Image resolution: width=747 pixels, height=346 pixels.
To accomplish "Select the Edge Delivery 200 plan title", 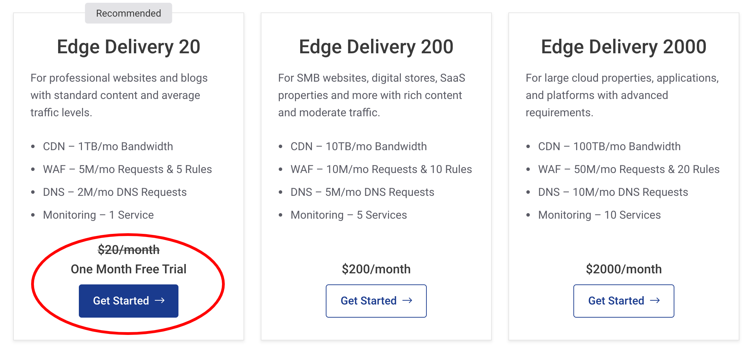I will click(376, 46).
